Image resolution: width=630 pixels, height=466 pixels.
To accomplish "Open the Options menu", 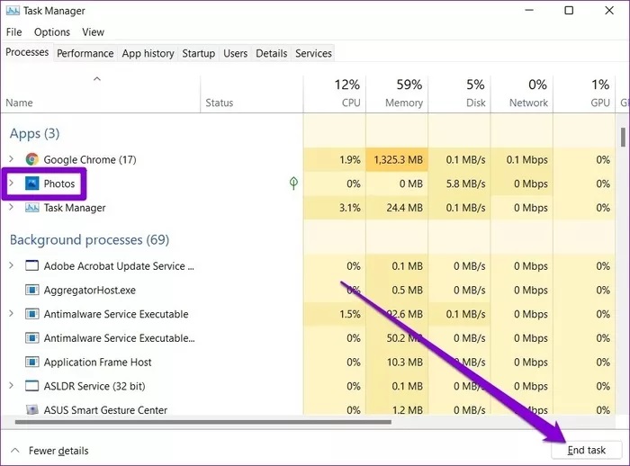I will coord(51,32).
